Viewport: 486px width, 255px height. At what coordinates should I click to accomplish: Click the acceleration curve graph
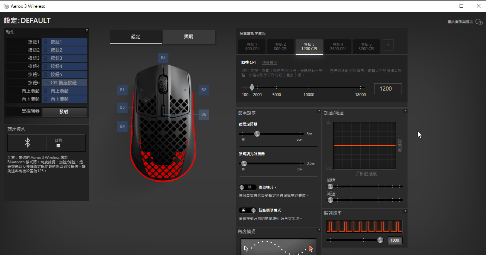pos(365,146)
